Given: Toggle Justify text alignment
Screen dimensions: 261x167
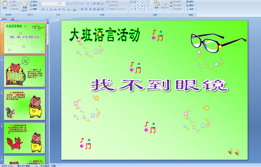Looking at the screenshot, I should 94,9.
